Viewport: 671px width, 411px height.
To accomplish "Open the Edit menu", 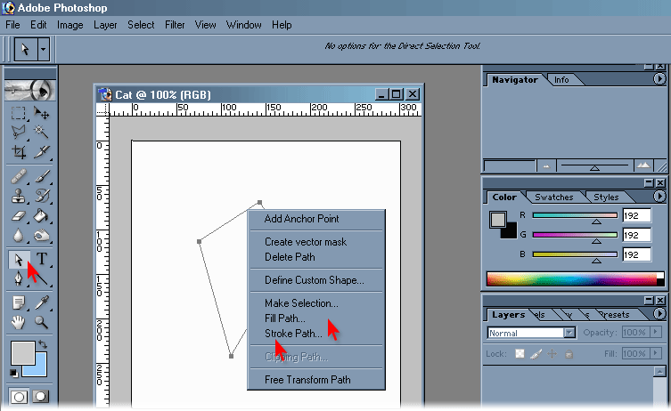I will (x=38, y=25).
